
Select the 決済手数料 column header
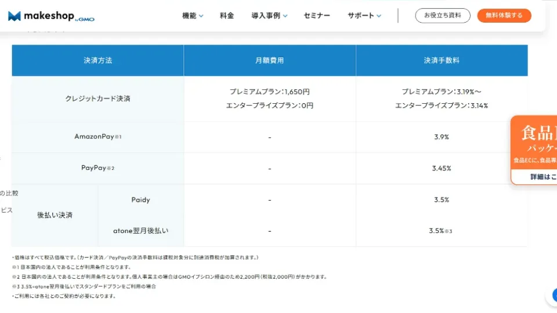point(442,60)
